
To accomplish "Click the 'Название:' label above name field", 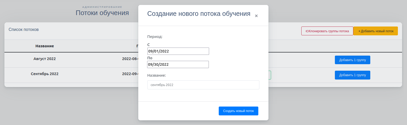I will (156, 75).
